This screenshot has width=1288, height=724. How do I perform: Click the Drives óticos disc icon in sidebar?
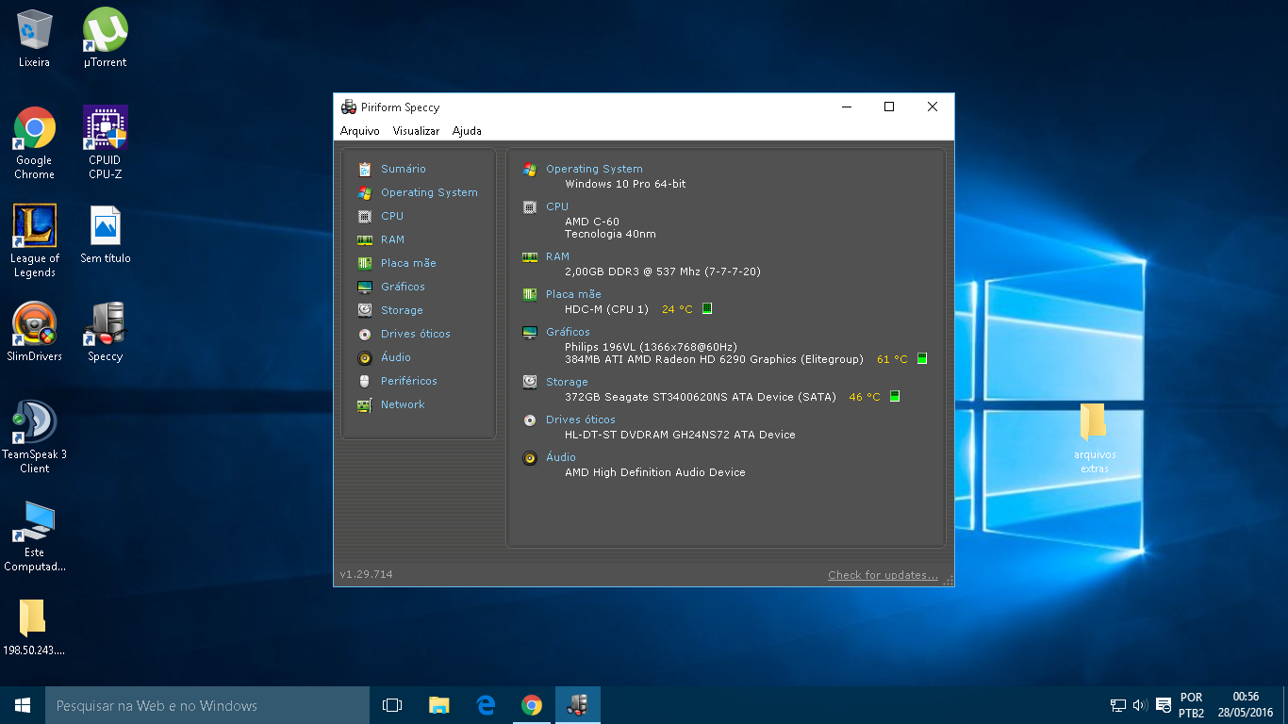pyautogui.click(x=364, y=334)
